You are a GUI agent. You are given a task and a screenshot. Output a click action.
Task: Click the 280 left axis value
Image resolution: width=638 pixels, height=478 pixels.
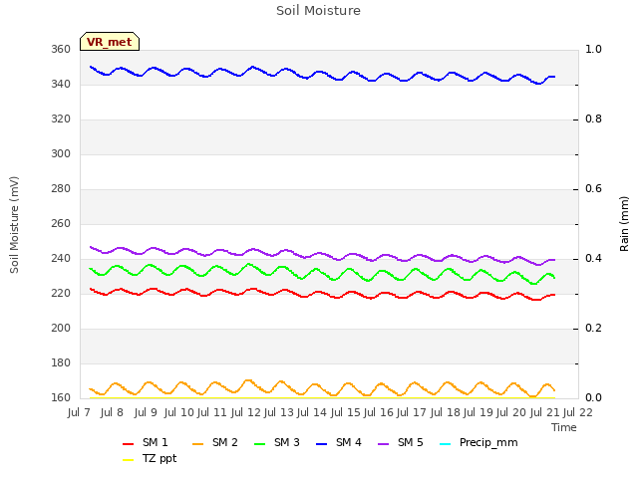[61, 189]
